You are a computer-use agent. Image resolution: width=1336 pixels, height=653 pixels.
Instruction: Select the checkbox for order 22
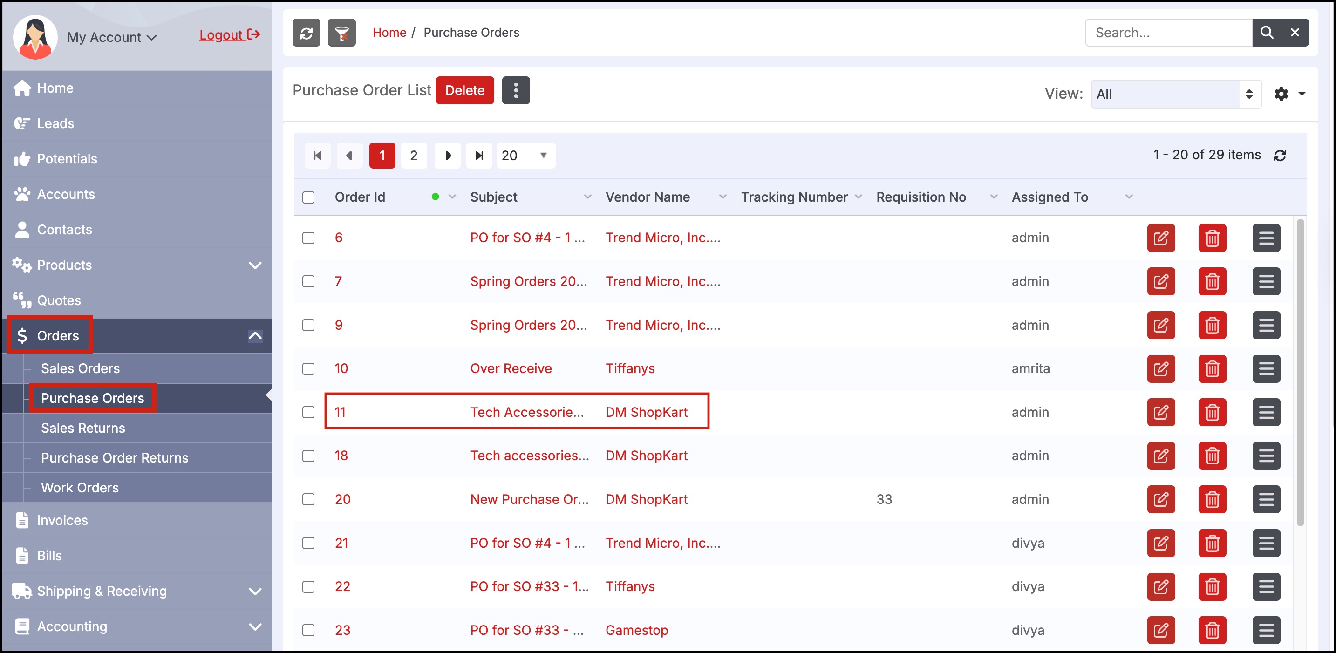[x=308, y=586]
